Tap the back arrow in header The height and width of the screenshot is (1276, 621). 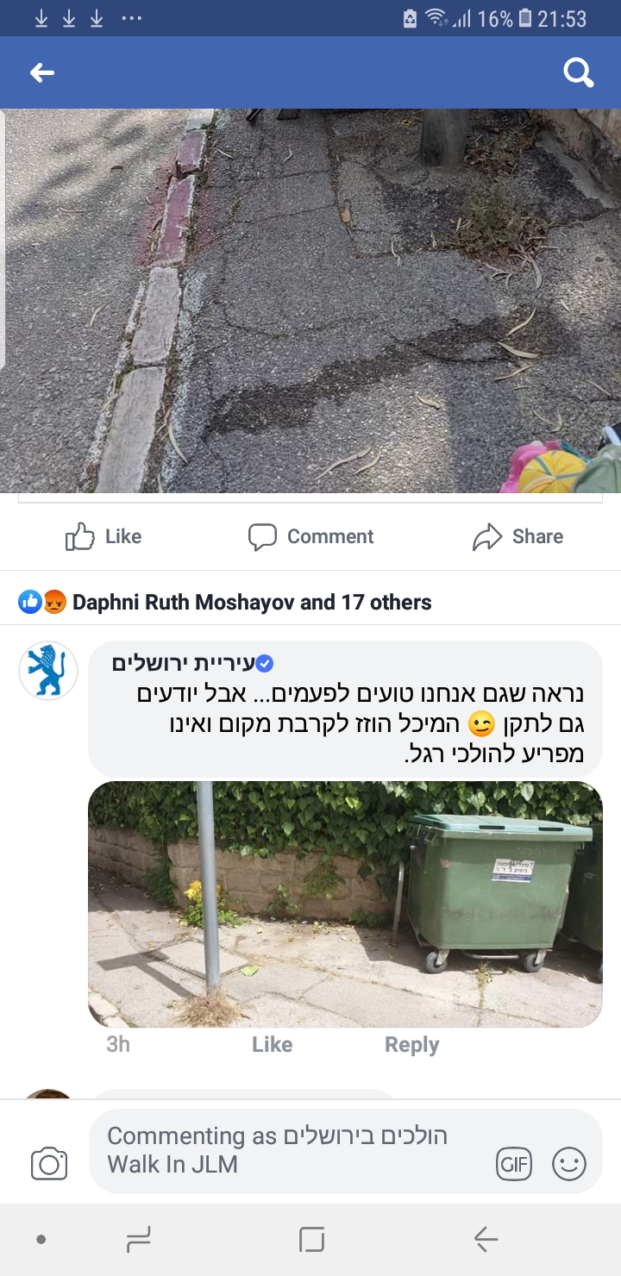pyautogui.click(x=42, y=73)
